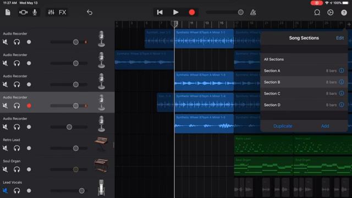Tap the battery indicator in status bar
The width and height of the screenshot is (352, 198).
(x=345, y=3)
